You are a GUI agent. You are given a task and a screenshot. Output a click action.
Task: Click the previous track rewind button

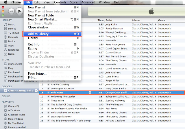click(x=11, y=11)
